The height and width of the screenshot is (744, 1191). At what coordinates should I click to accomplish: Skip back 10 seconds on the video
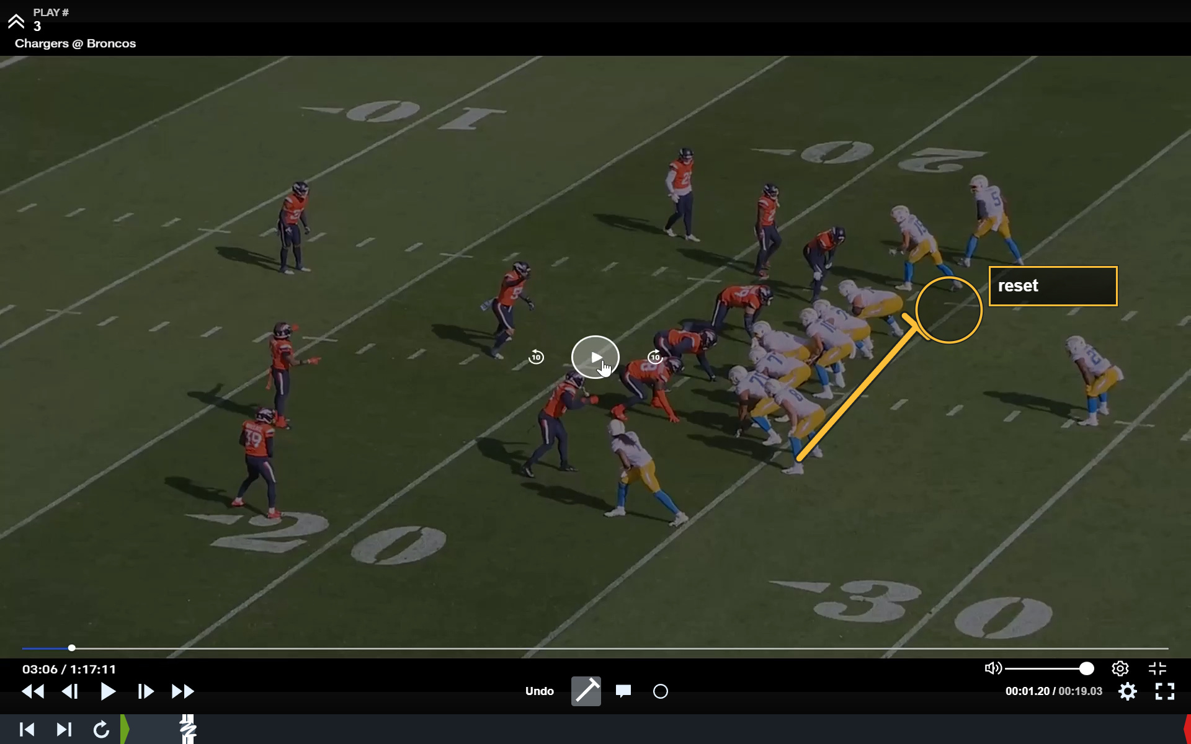(536, 357)
